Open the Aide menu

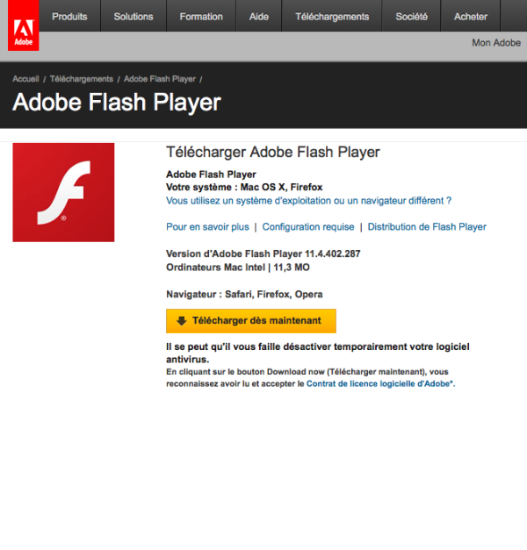click(259, 17)
